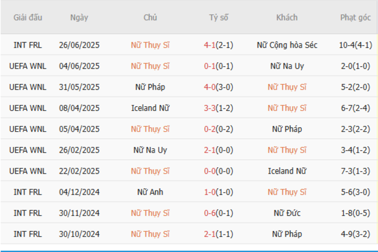Click Nữ Na Uy in the 04/06/2025 row
The width and height of the screenshot is (378, 252).
[x=287, y=66]
